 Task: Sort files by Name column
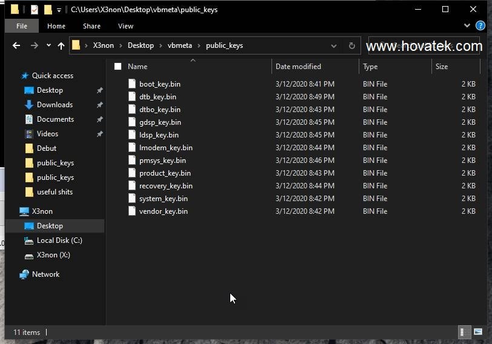click(138, 67)
